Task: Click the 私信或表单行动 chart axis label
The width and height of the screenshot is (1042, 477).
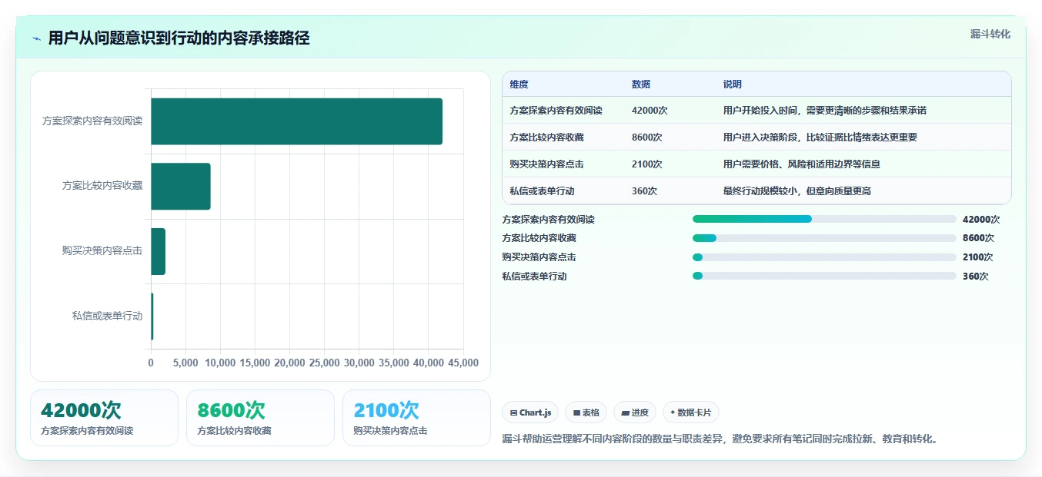Action: [x=107, y=316]
